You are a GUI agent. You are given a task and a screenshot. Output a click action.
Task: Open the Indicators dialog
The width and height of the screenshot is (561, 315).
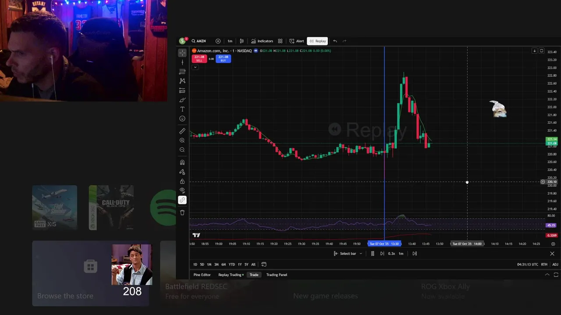tap(262, 41)
